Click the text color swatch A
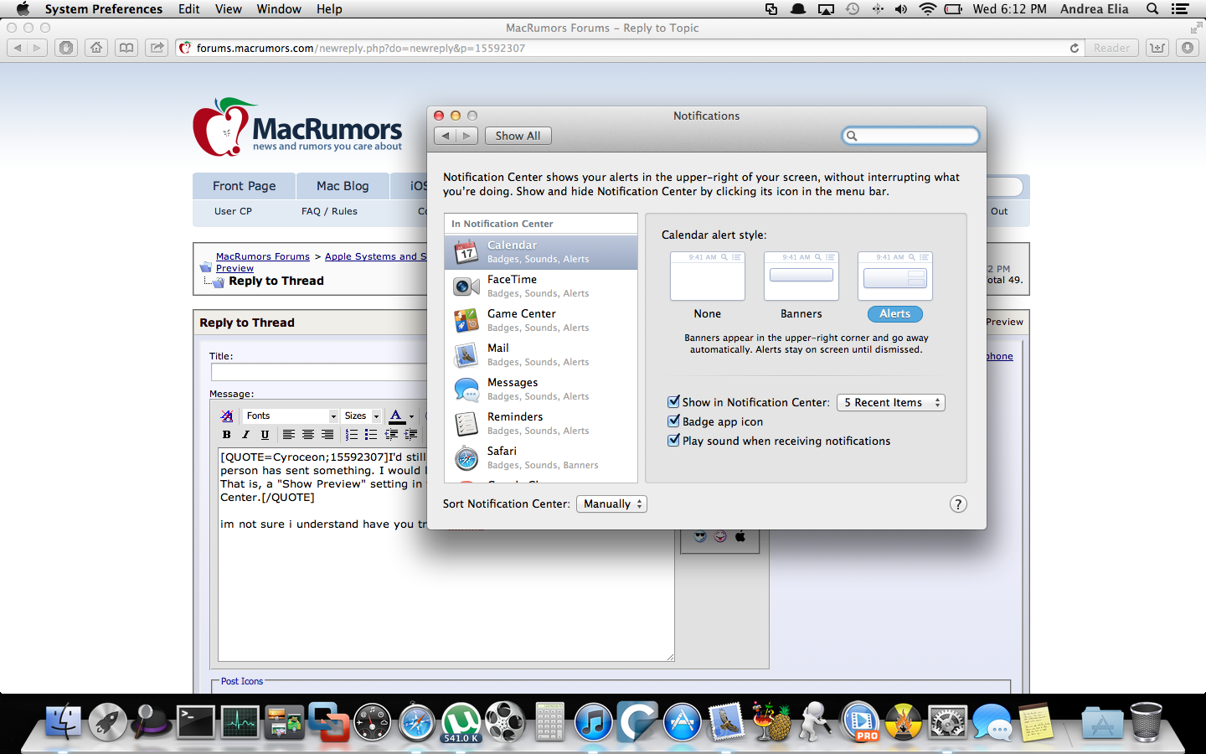The image size is (1206, 754). point(397,416)
